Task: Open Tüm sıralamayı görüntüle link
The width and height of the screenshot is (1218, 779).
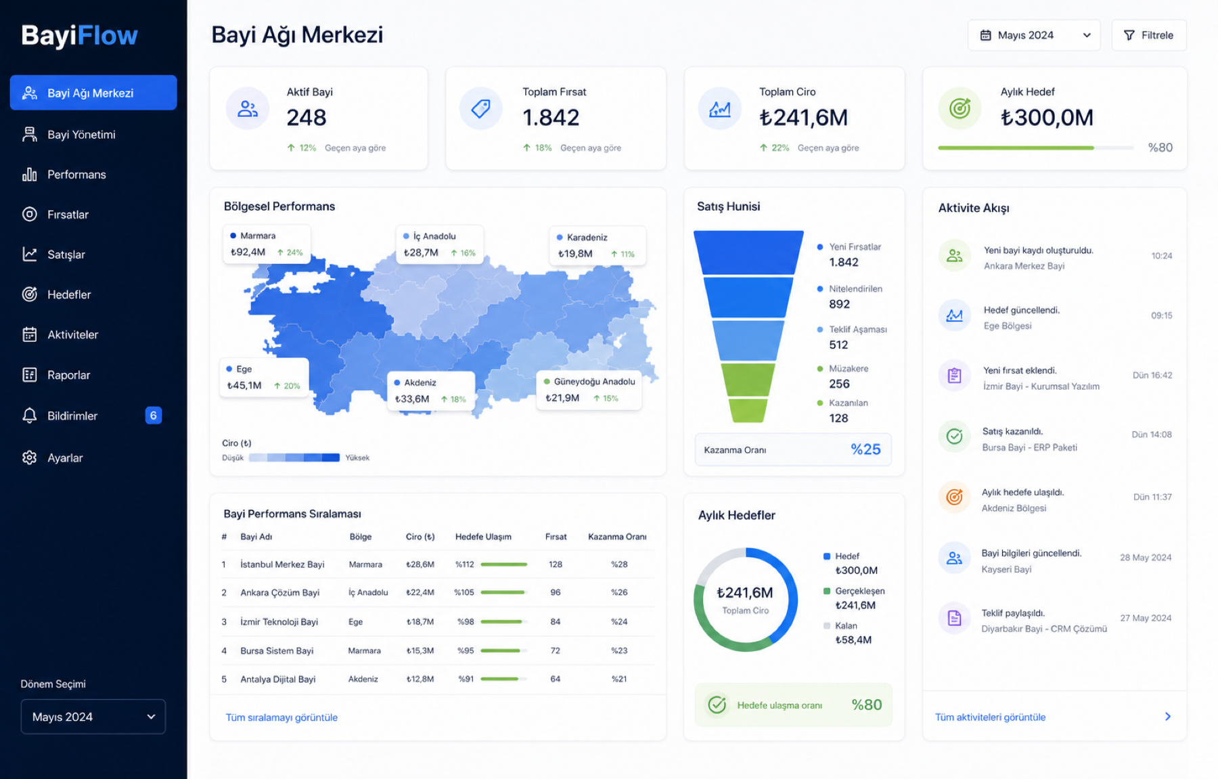Action: pyautogui.click(x=281, y=717)
